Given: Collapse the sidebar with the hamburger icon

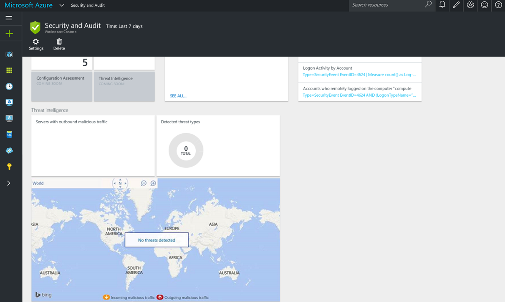Looking at the screenshot, I should 8,18.
